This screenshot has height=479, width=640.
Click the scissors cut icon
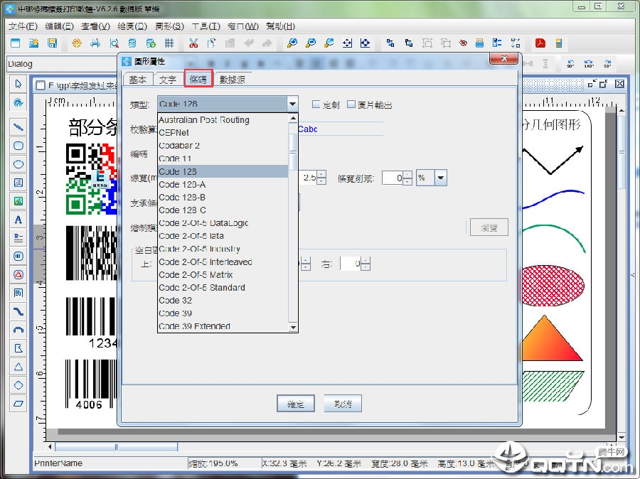pos(193,43)
